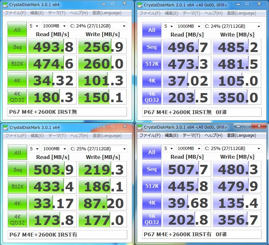Viewport: 269px width, 245px height.
Task: Run the All benchmark in the top-left green window
Action: click(x=17, y=29)
